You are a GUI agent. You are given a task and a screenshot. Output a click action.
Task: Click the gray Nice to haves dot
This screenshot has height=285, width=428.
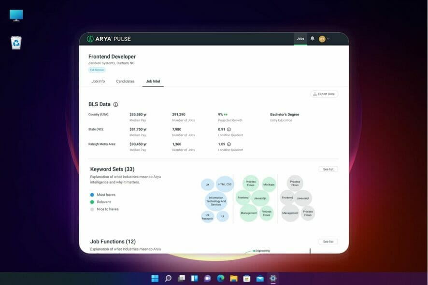(92, 209)
